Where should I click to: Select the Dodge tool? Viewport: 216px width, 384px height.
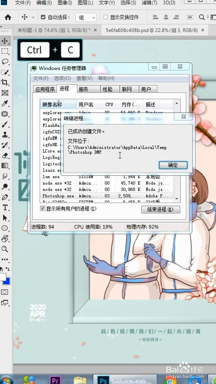[x=5, y=187]
